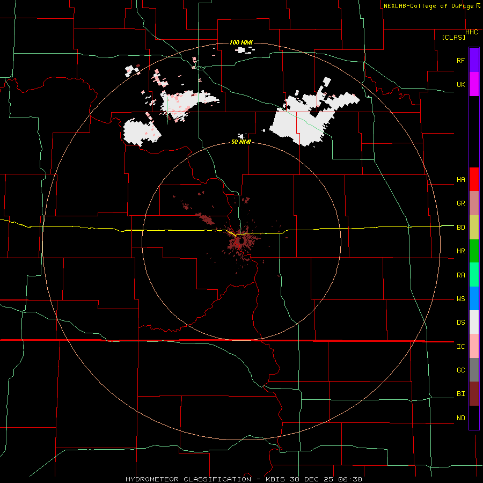Click the HR legend label
483x483 pixels.
[x=460, y=251]
